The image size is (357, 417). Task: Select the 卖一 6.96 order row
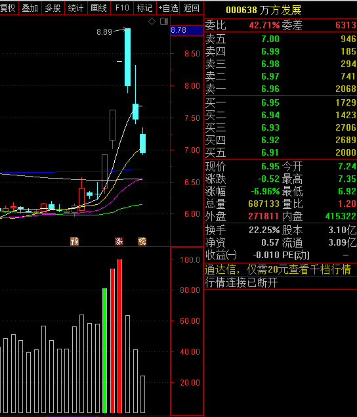pyautogui.click(x=280, y=89)
